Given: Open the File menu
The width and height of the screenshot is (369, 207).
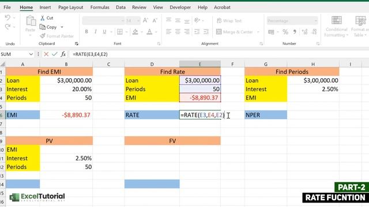Looking at the screenshot, I should [7, 7].
